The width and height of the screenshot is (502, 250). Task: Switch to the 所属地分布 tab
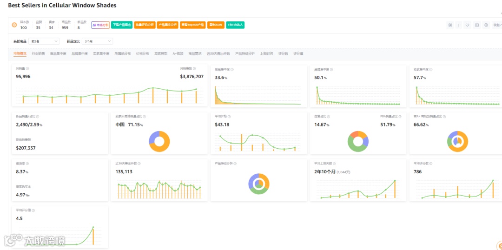[x=123, y=53]
